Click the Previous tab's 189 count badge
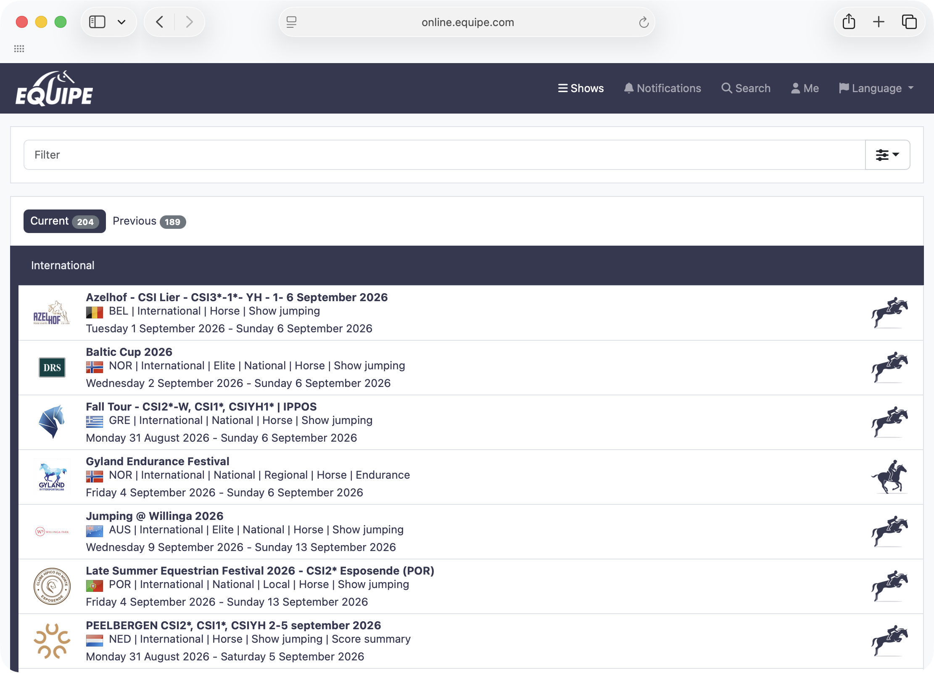This screenshot has height=673, width=934. 172,222
